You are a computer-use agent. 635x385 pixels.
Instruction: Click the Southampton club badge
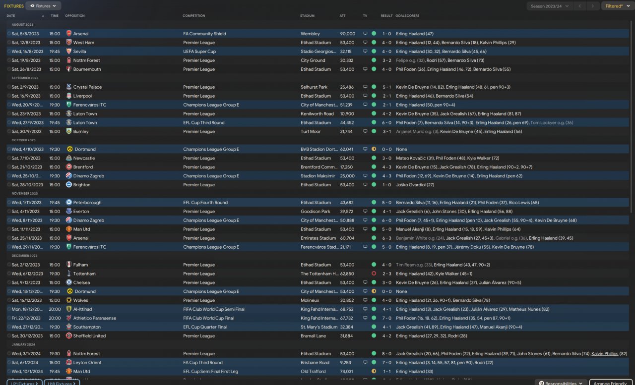click(x=69, y=327)
